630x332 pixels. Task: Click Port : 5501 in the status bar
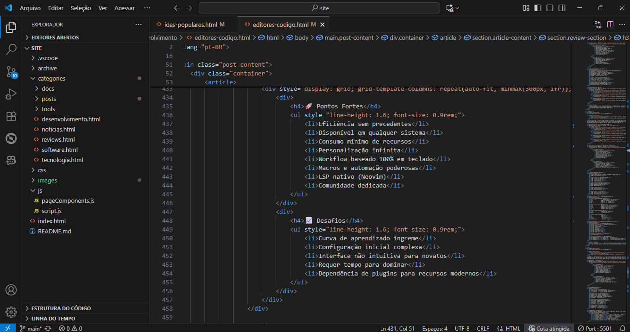pos(594,328)
